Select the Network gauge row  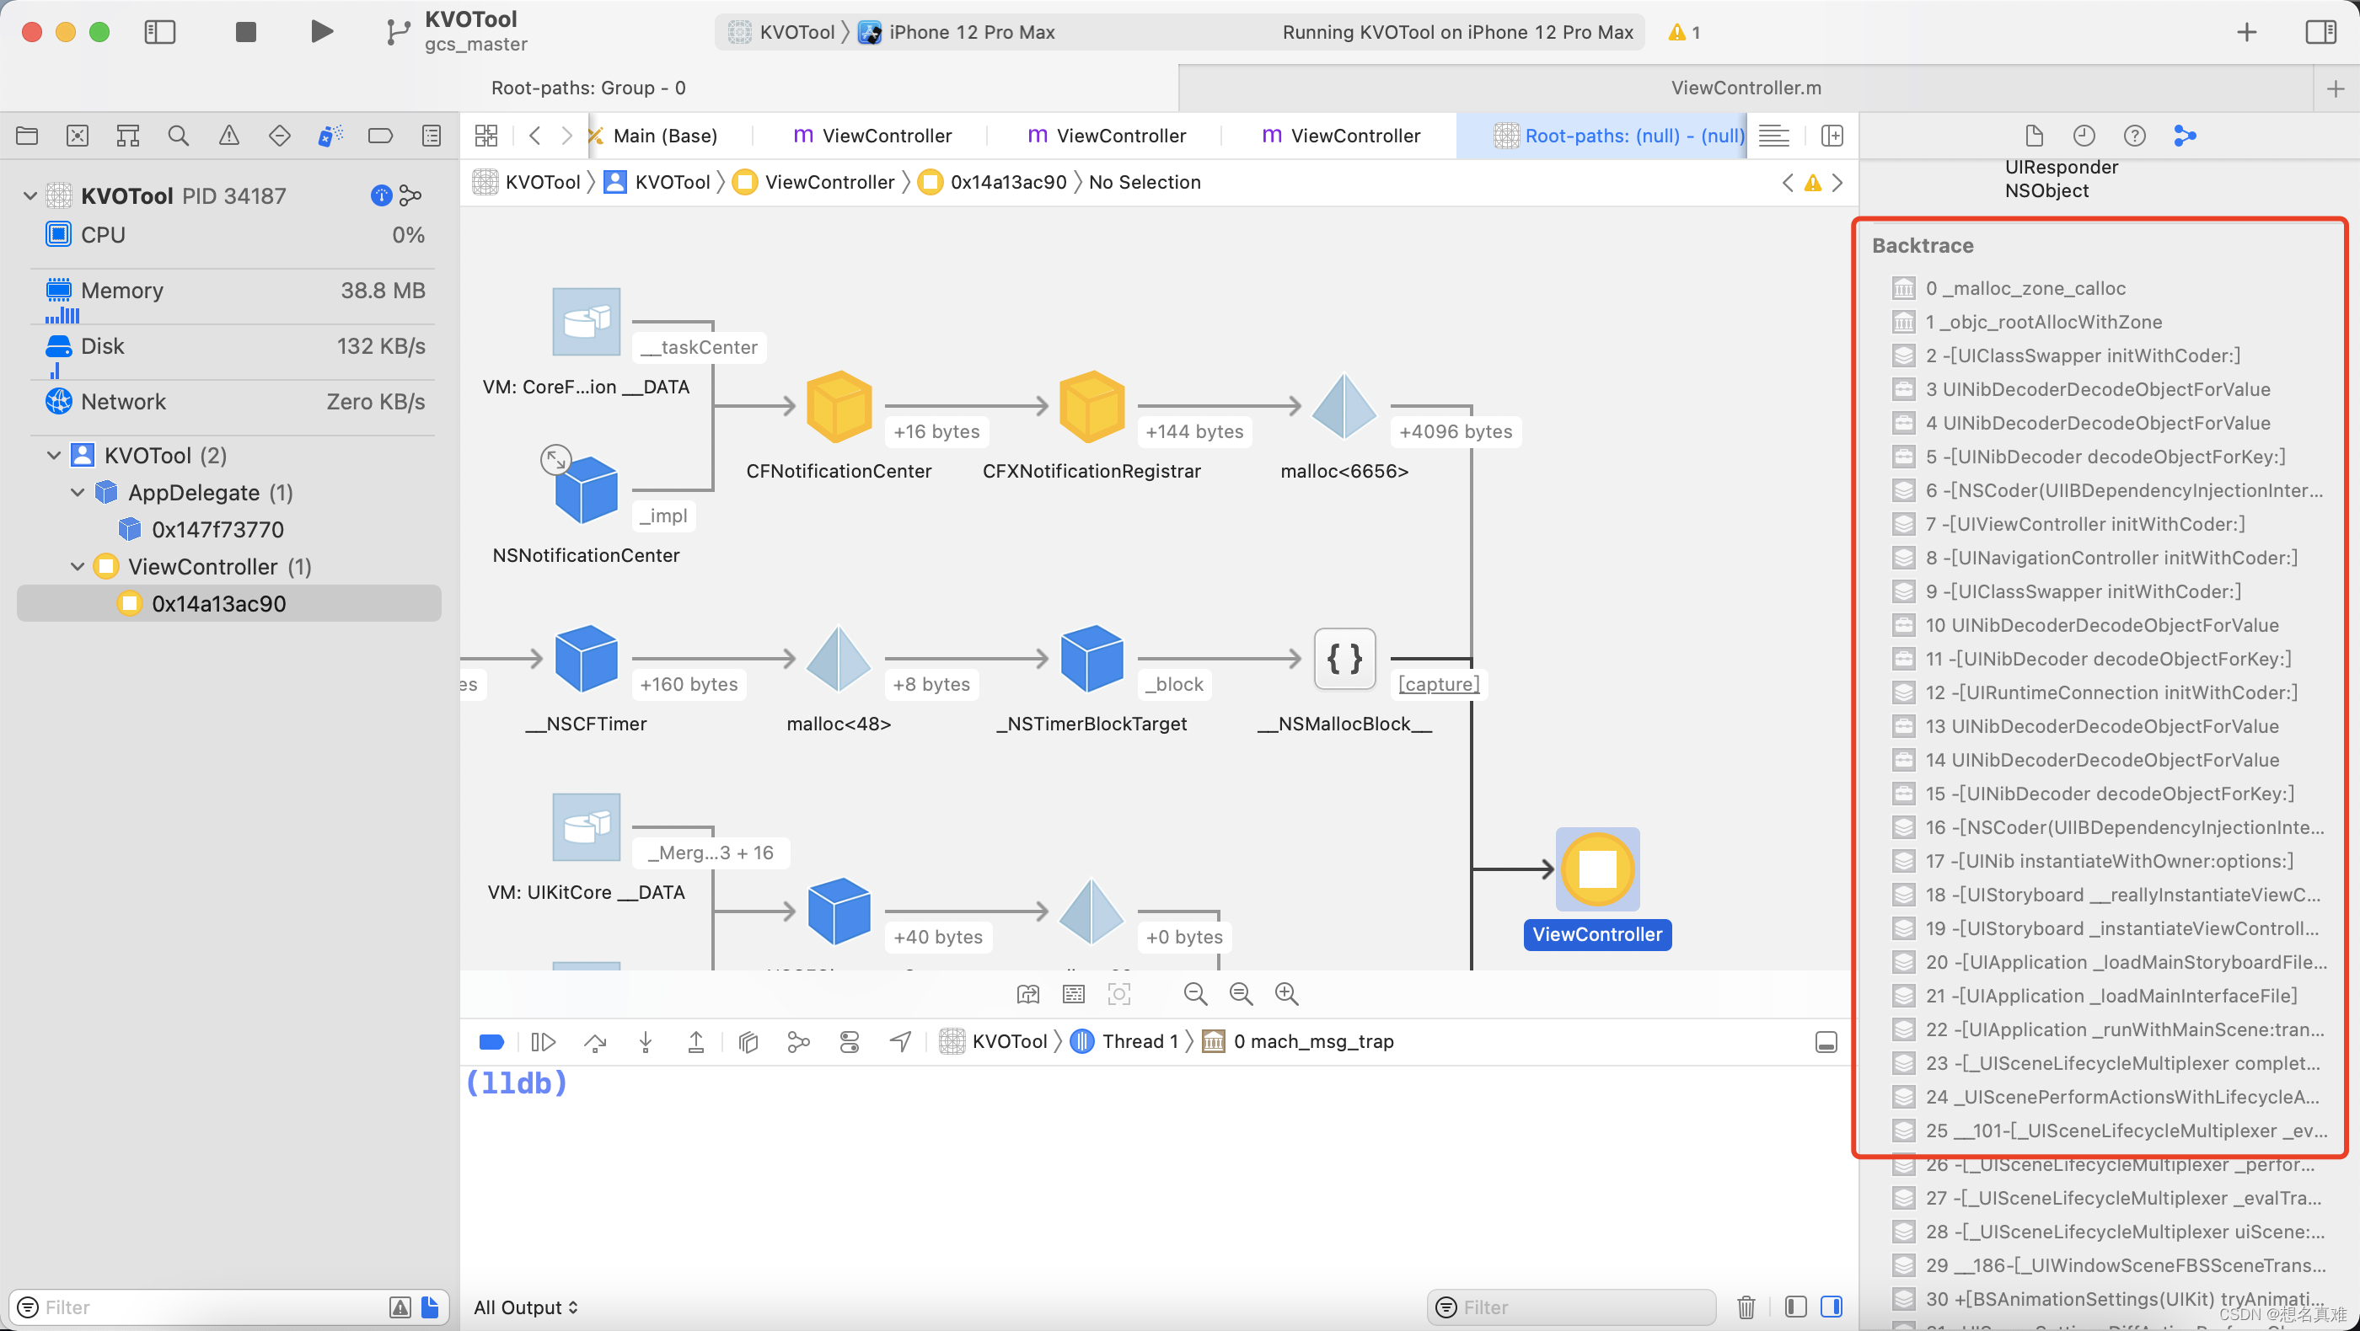(x=234, y=402)
